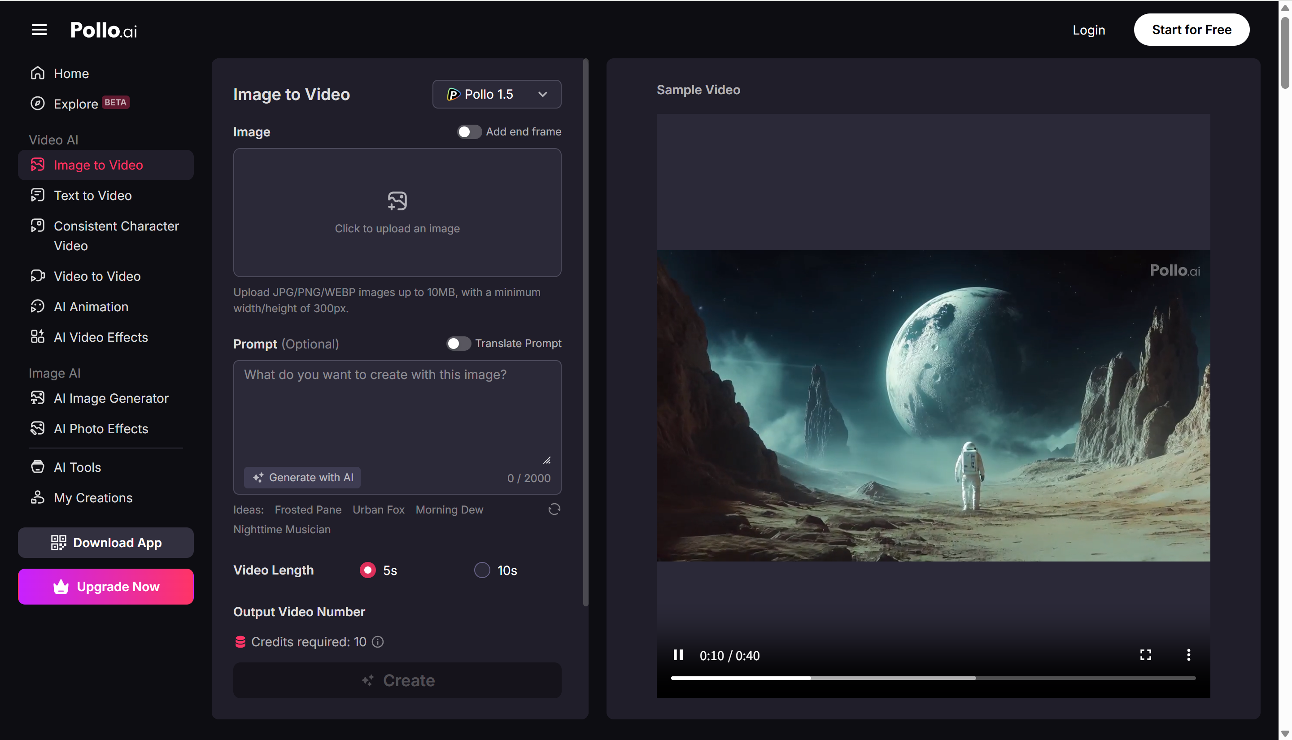Select the 5s video length
This screenshot has height=740, width=1292.
[x=367, y=570]
